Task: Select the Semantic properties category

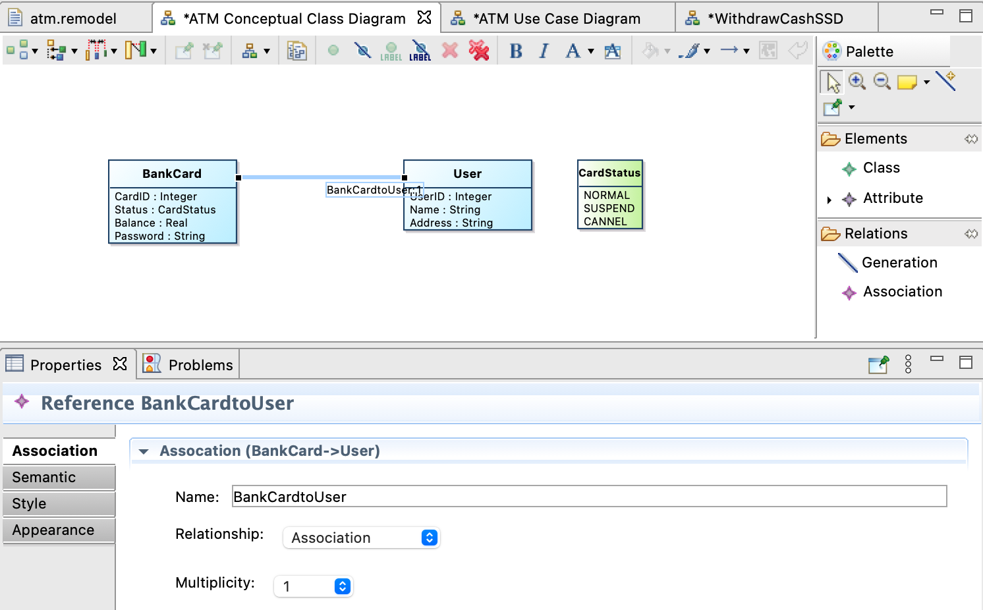Action: click(x=59, y=478)
